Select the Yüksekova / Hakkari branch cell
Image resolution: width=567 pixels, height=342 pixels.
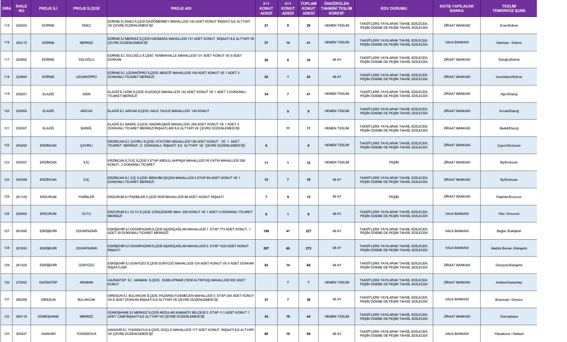(509, 334)
